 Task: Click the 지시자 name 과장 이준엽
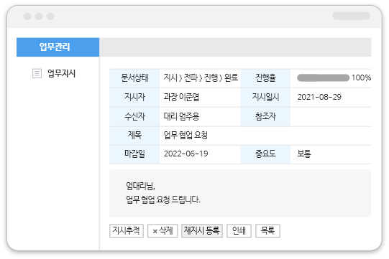(x=181, y=97)
